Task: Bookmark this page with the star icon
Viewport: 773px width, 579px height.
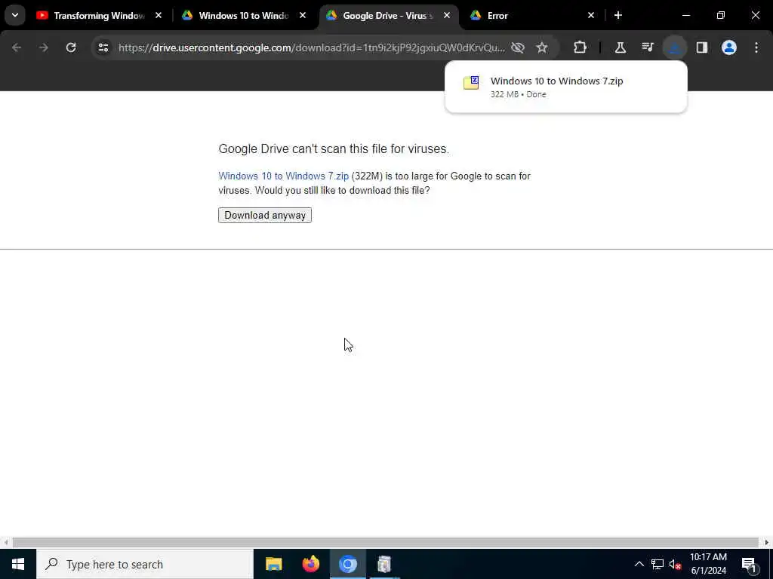Action: tap(542, 47)
